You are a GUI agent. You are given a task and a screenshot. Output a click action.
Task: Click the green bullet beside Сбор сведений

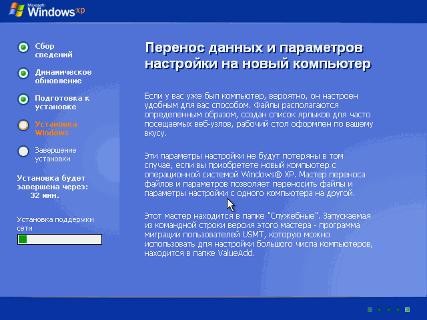[23, 47]
